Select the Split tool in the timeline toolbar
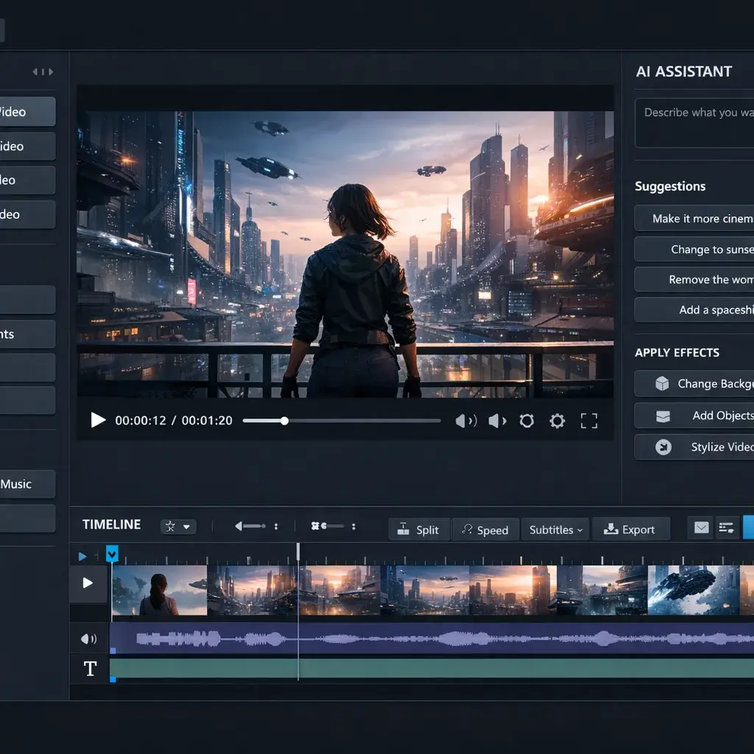Screen dimensions: 754x754 point(418,529)
